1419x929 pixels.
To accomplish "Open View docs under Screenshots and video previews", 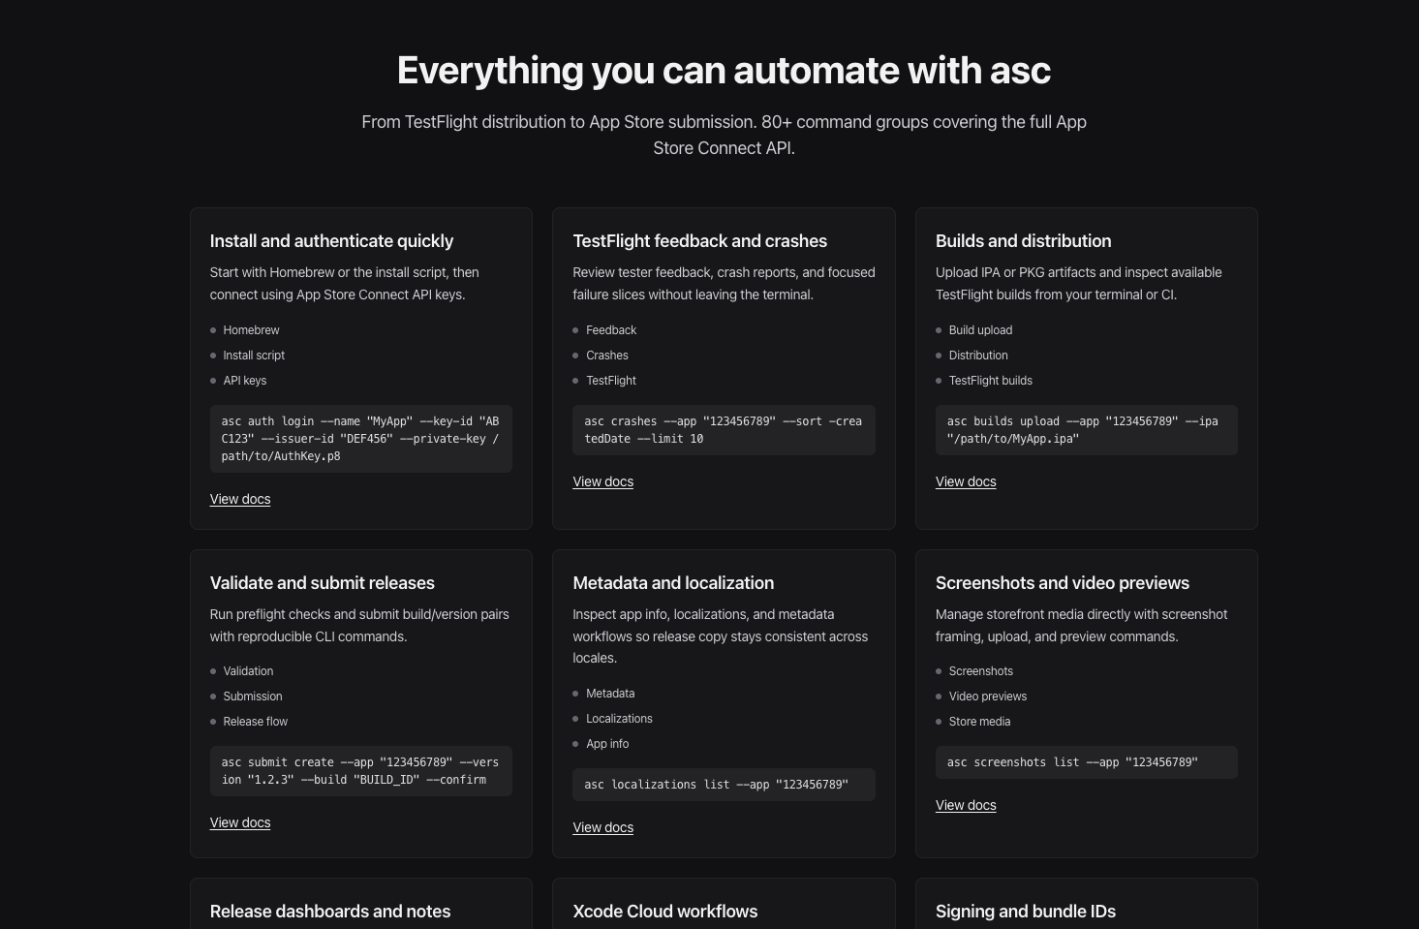I will click(965, 805).
